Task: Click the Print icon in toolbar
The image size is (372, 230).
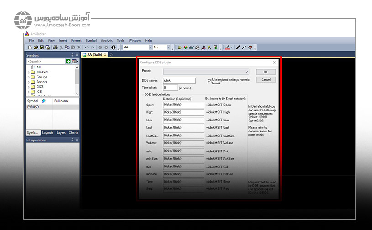Action: coord(55,47)
